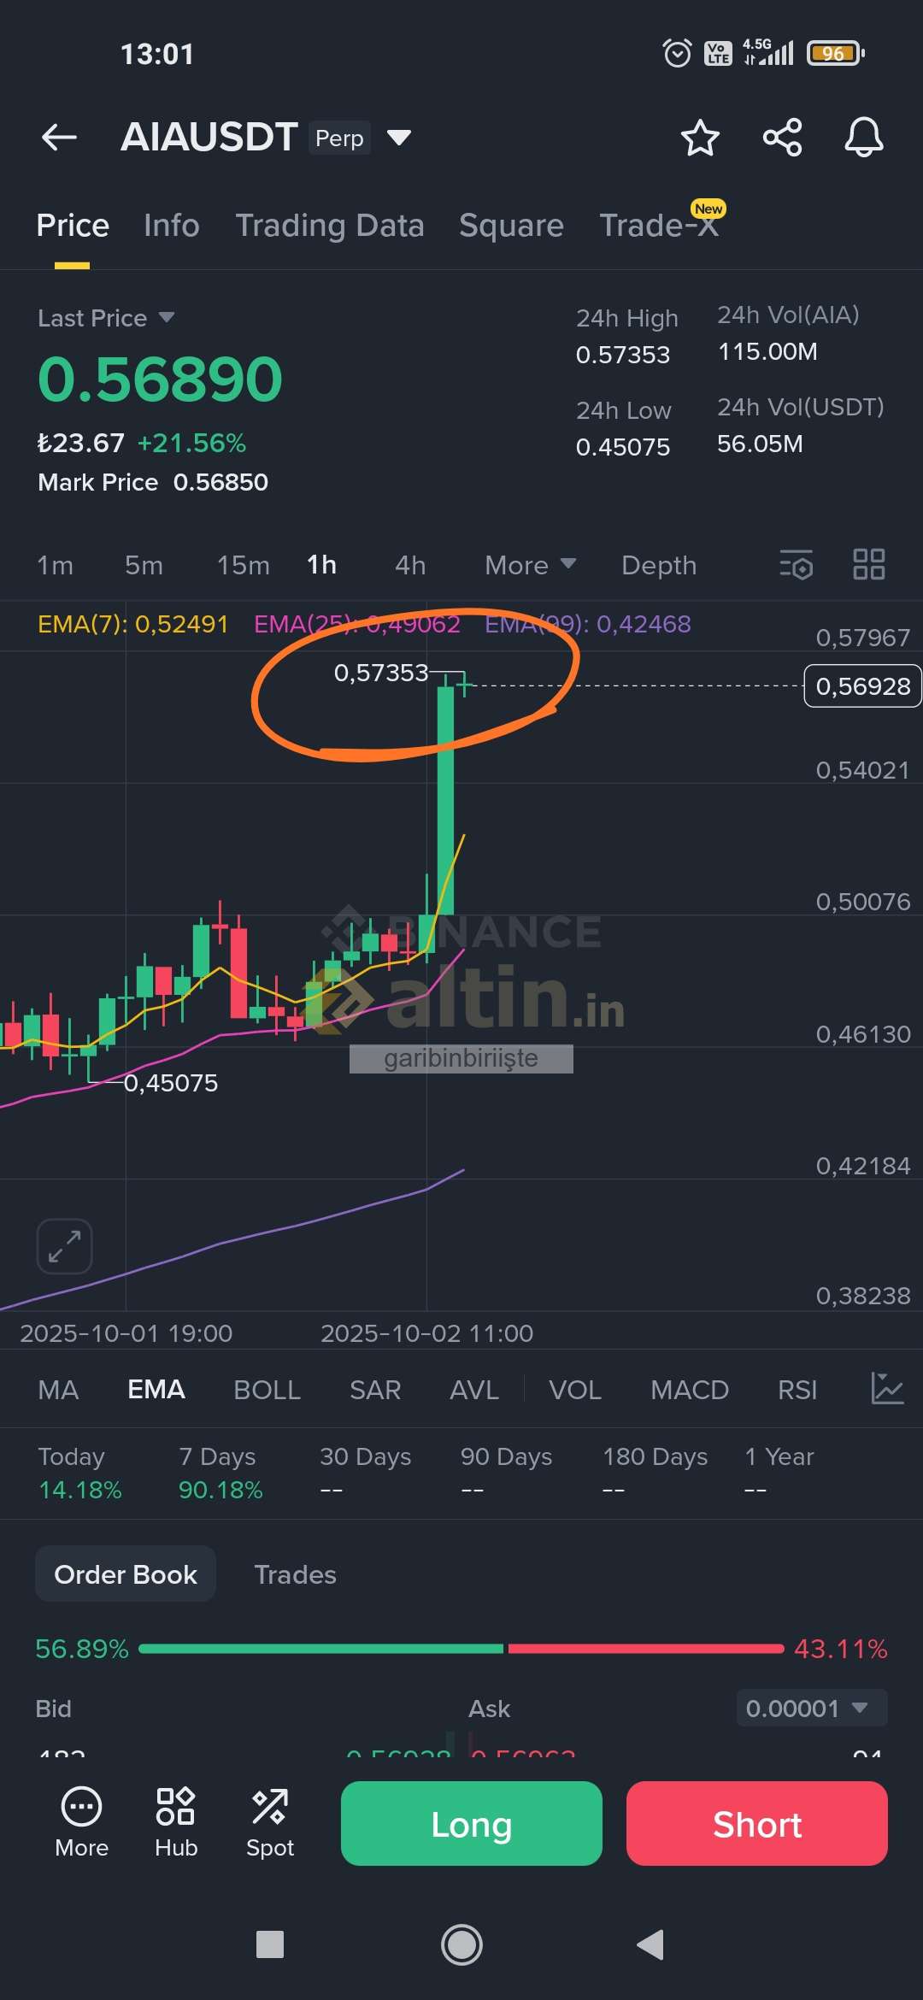
Task: Open price alerts bell icon
Action: click(x=864, y=137)
